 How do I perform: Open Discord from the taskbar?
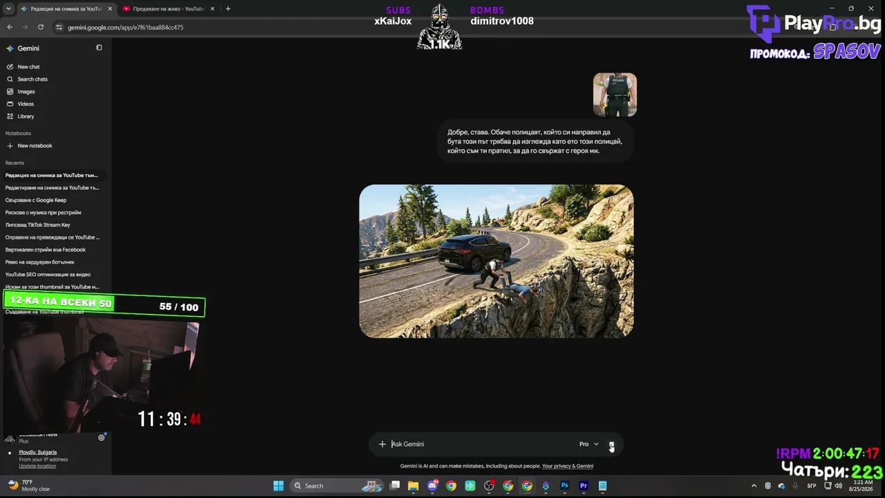pos(433,486)
